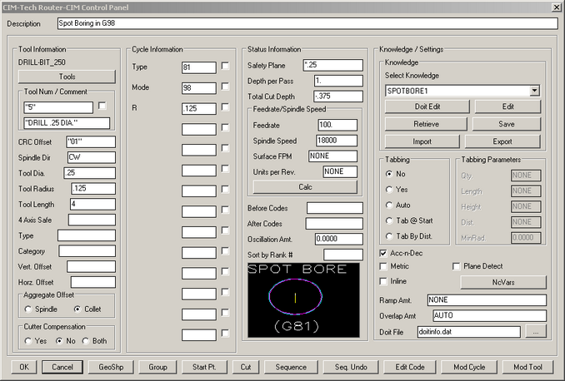The width and height of the screenshot is (565, 381).
Task: Click the Seq. Undo button
Action: 351,367
